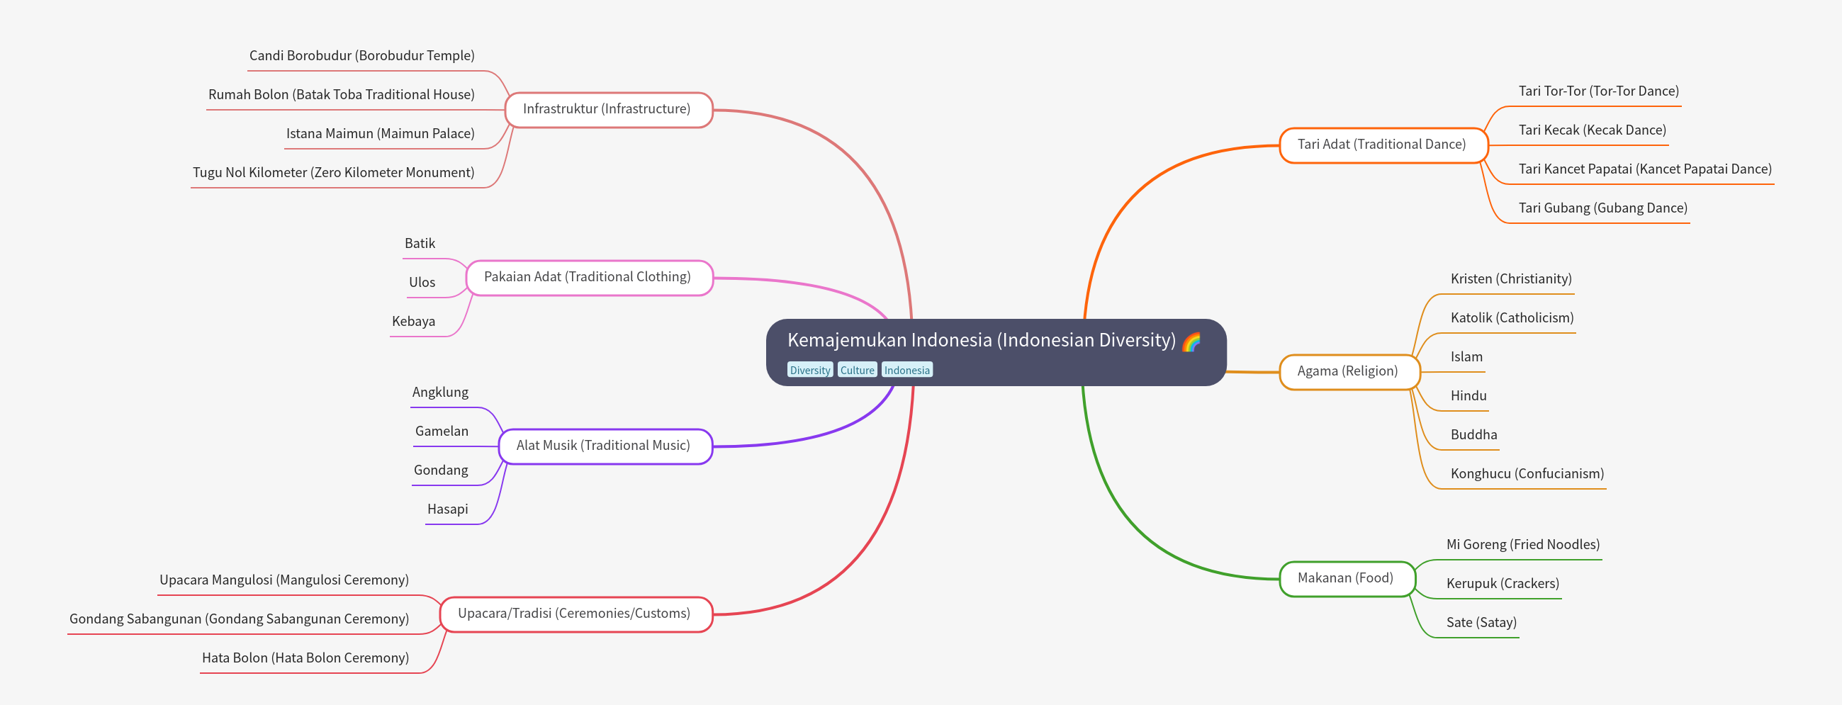Click Rumah Bolon (Batak Toba Traditional House)
The height and width of the screenshot is (705, 1842).
[x=341, y=94]
